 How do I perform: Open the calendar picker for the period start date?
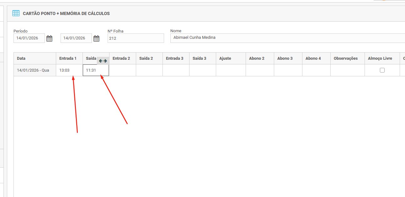[49, 38]
